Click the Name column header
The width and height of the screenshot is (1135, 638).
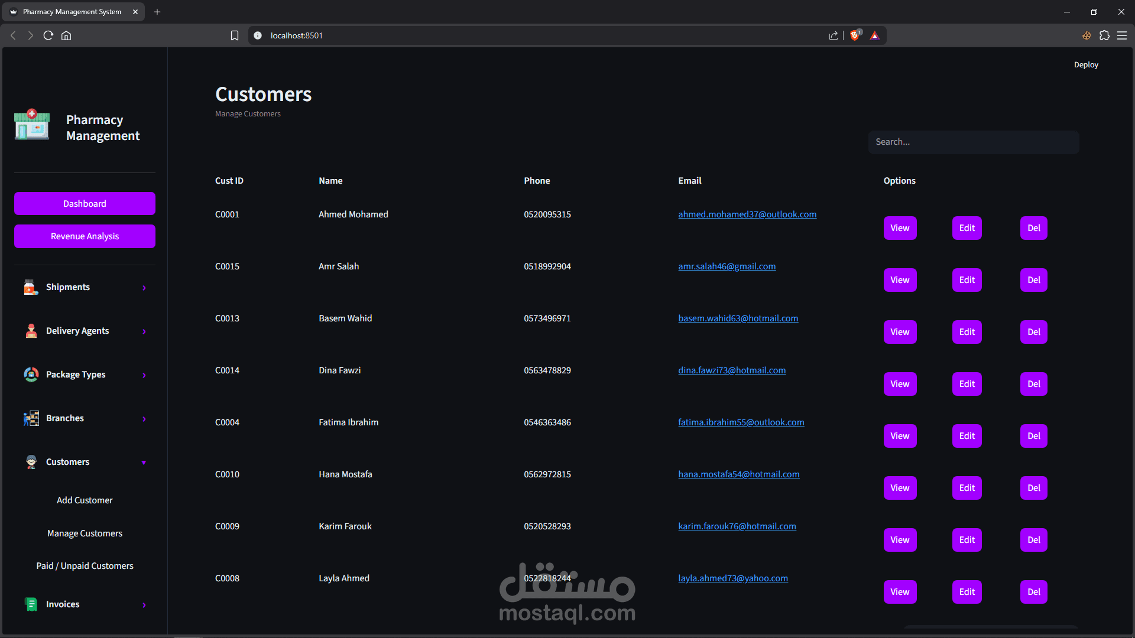tap(330, 181)
